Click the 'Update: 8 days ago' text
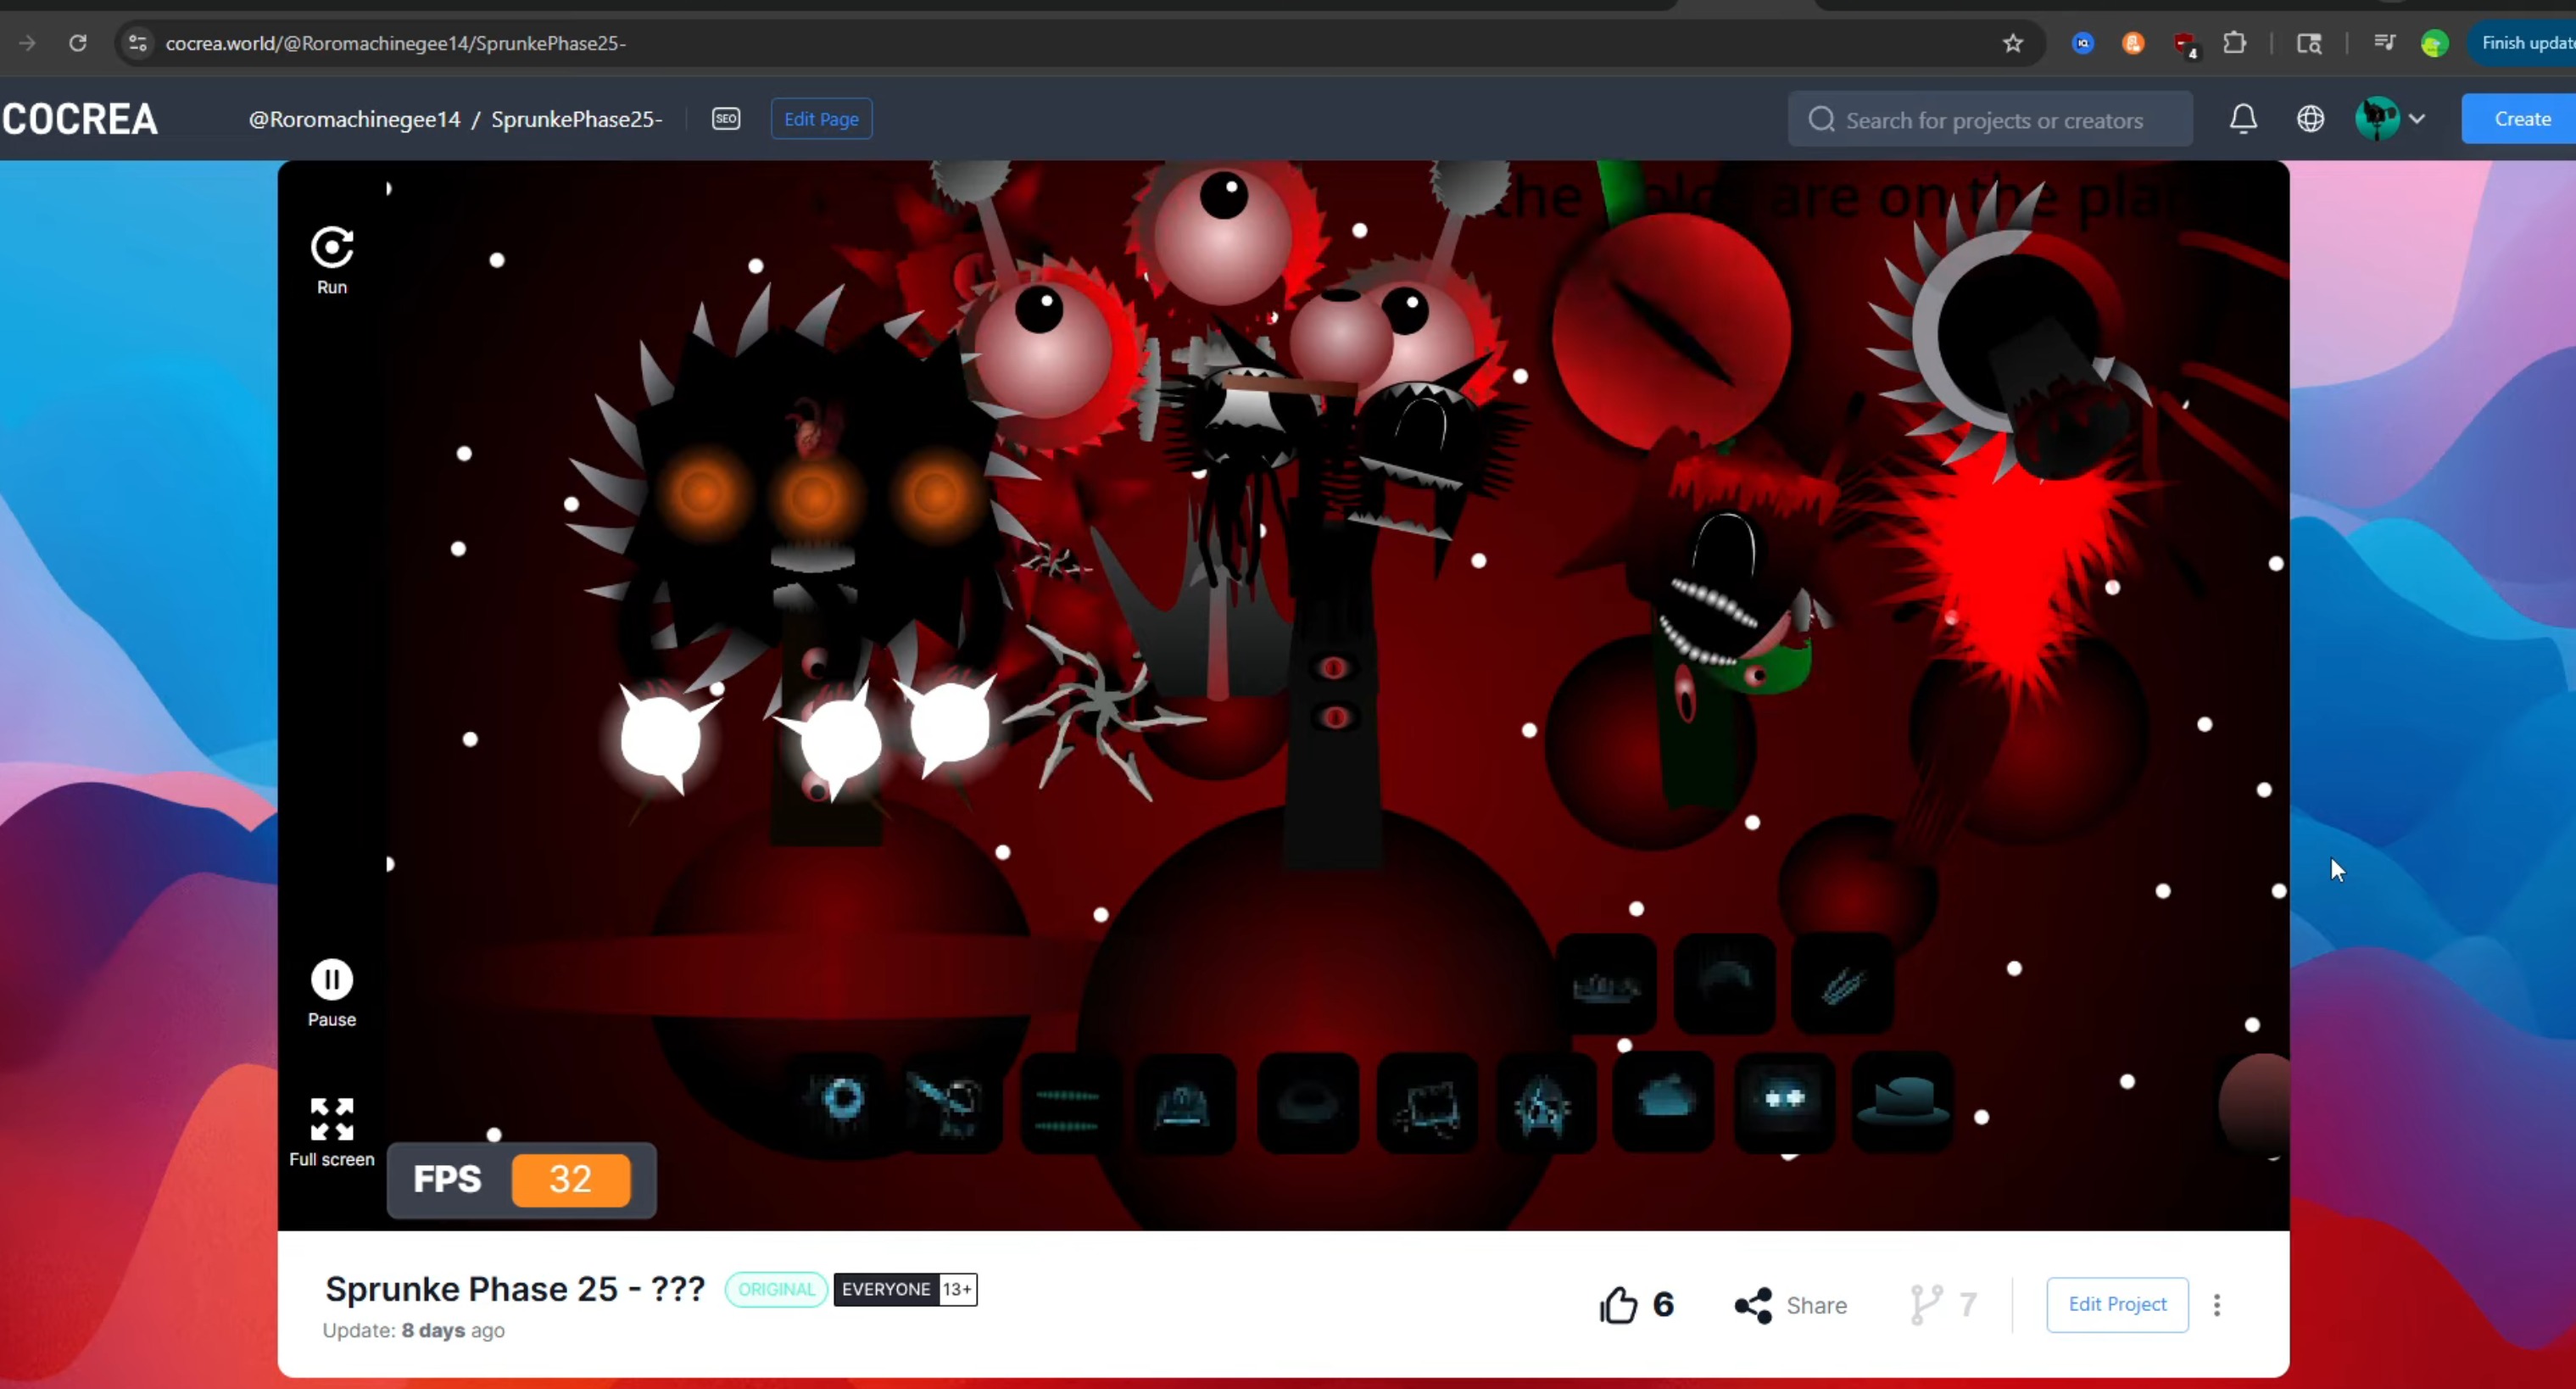Viewport: 2576px width, 1389px height. click(x=413, y=1331)
